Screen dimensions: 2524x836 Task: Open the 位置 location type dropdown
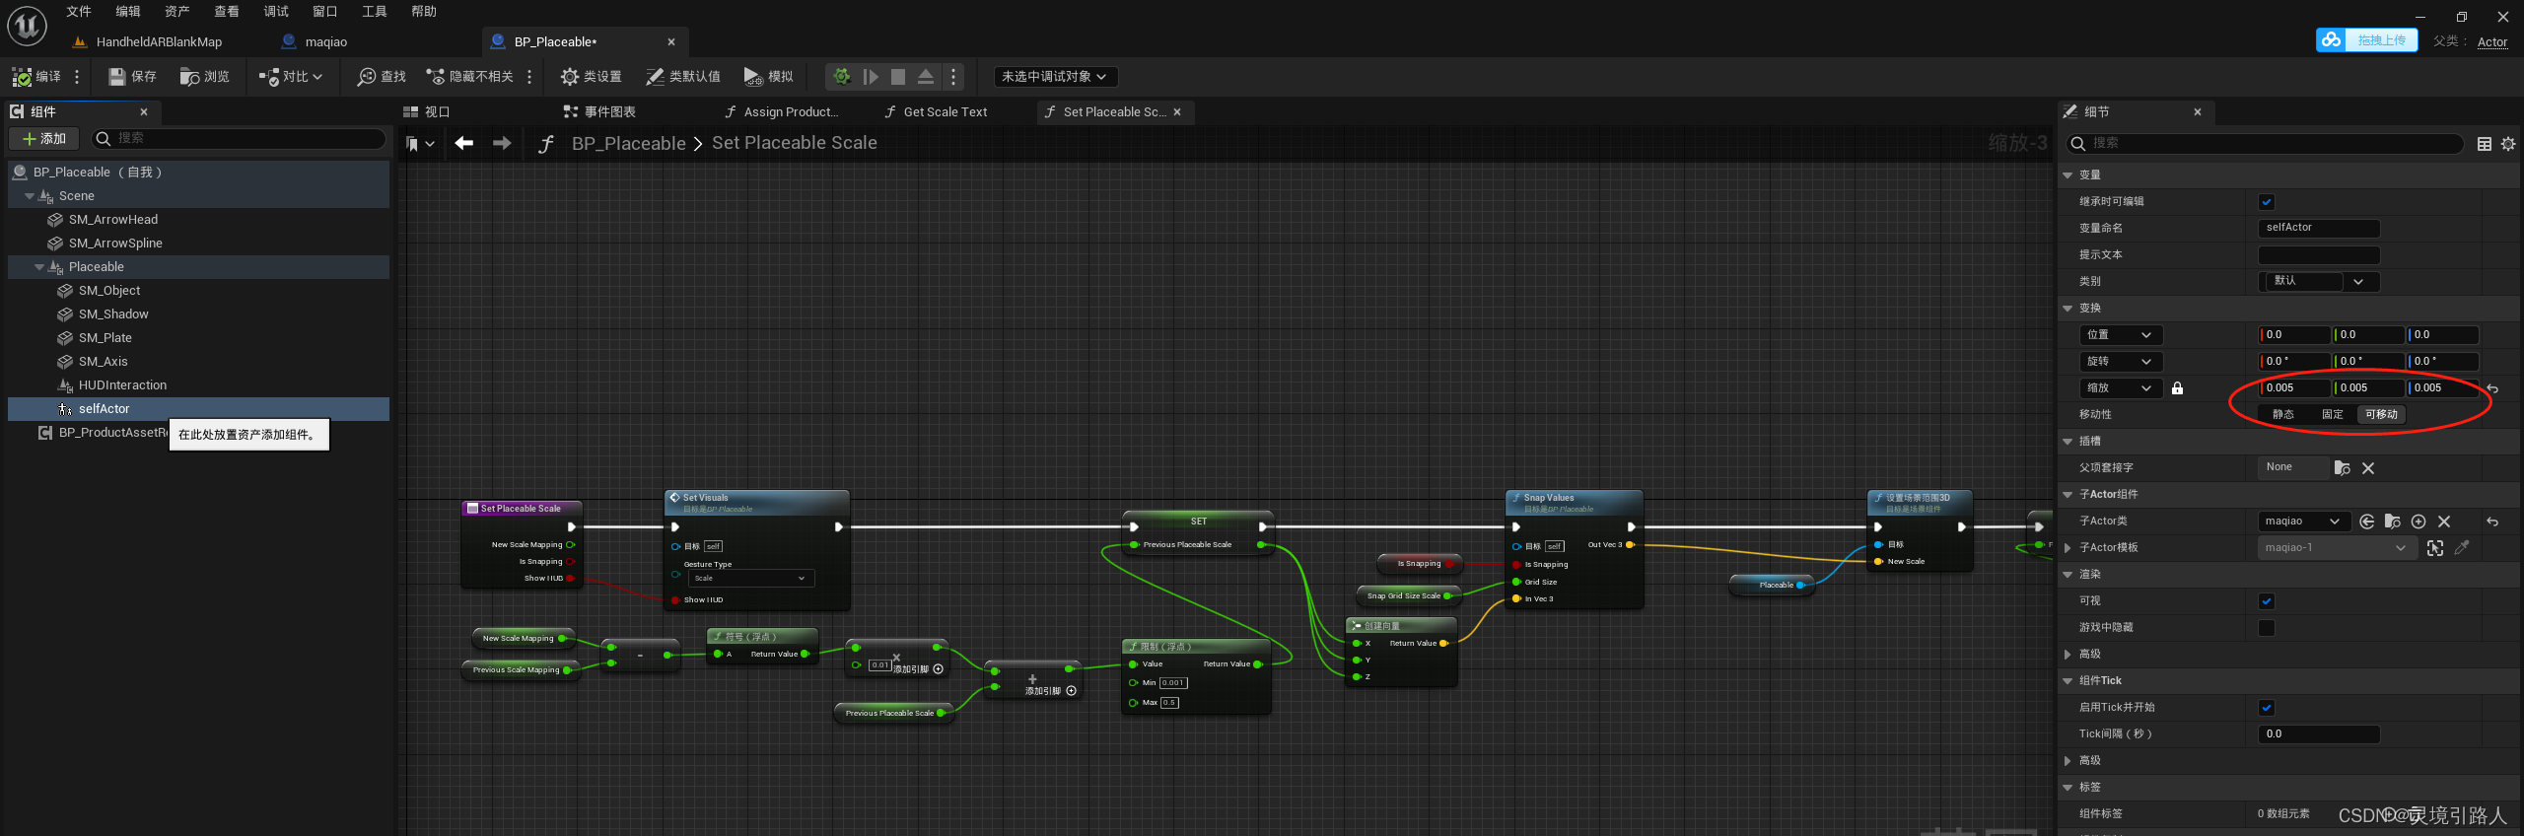2120,335
